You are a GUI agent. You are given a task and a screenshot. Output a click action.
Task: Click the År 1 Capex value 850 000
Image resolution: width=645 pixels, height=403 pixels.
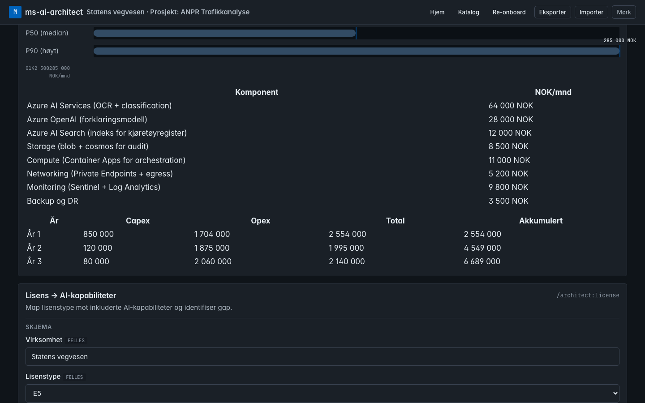pos(99,234)
